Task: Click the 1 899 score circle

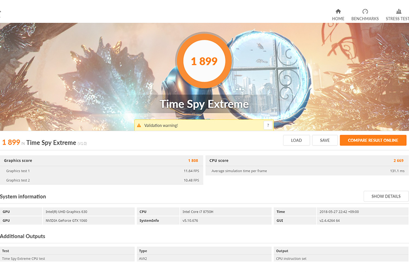Action: (204, 61)
